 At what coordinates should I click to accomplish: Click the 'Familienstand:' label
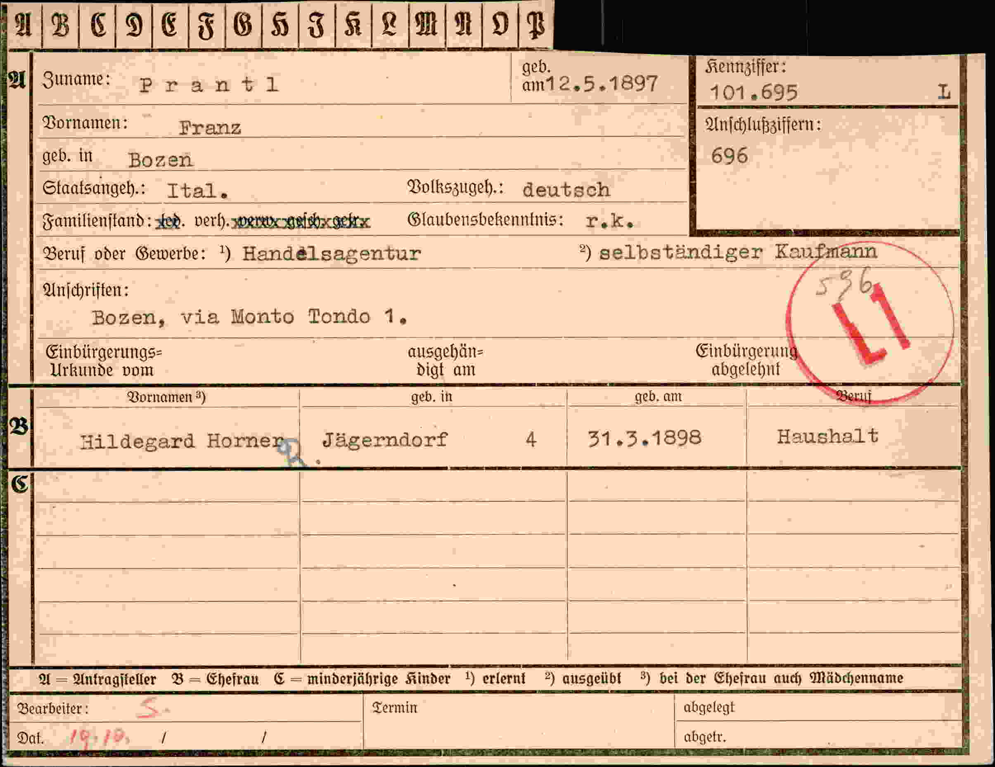97,221
